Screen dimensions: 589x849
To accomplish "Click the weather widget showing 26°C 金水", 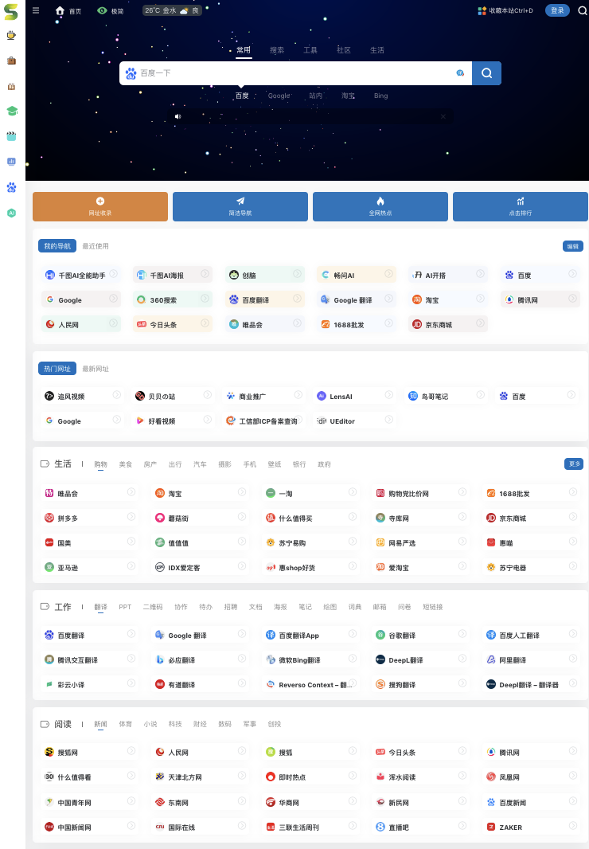I will click(x=172, y=10).
